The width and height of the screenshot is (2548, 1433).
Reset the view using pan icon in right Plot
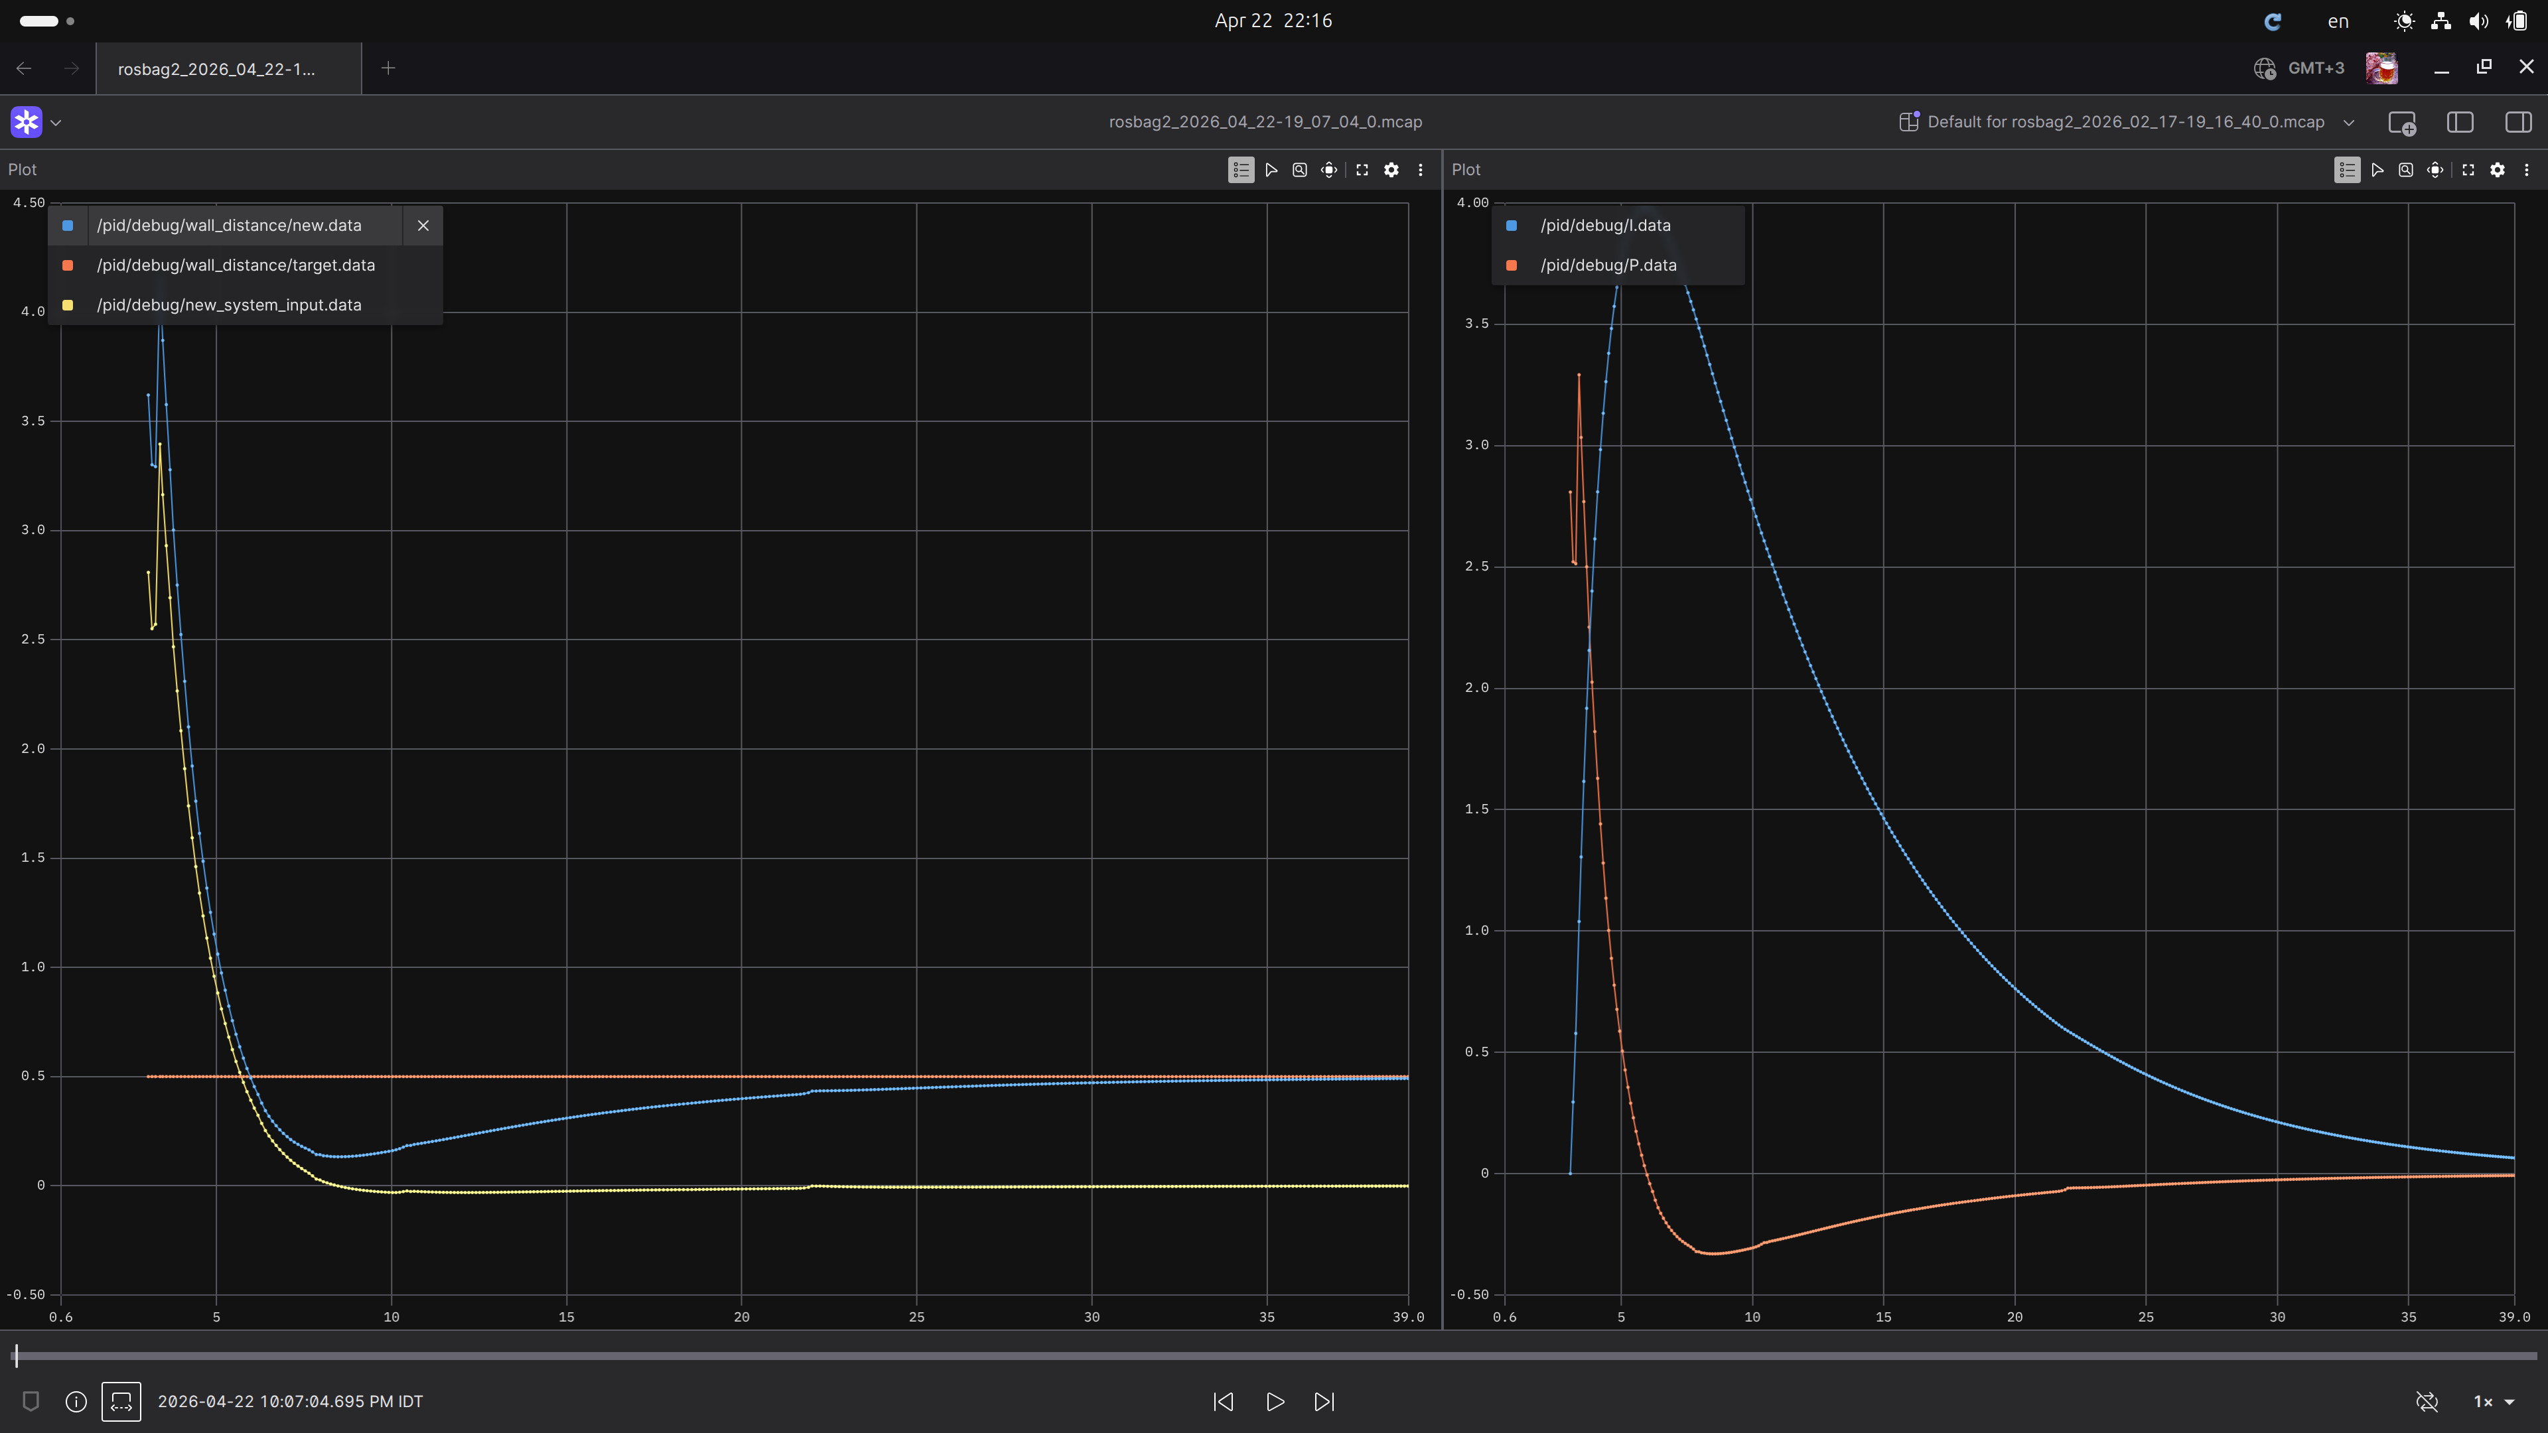click(2435, 169)
